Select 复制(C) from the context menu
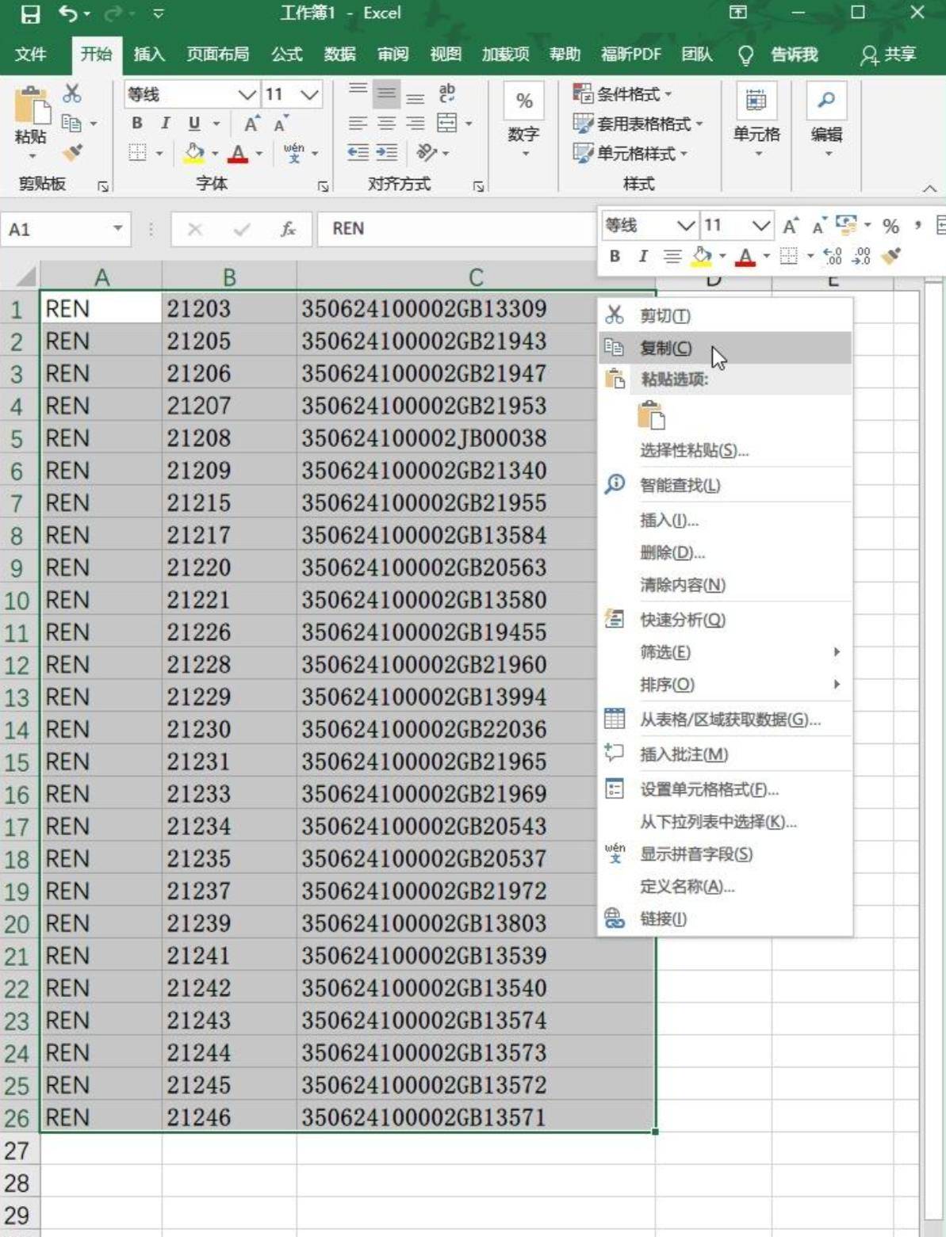The width and height of the screenshot is (946, 1237). [665, 348]
